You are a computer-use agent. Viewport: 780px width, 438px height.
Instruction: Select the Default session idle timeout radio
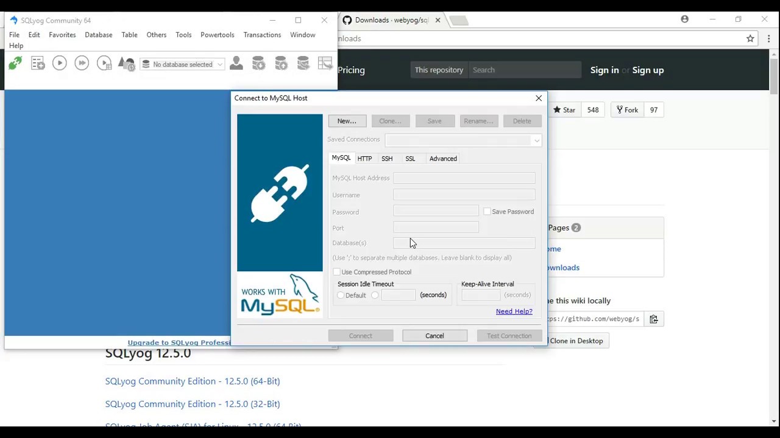click(341, 296)
